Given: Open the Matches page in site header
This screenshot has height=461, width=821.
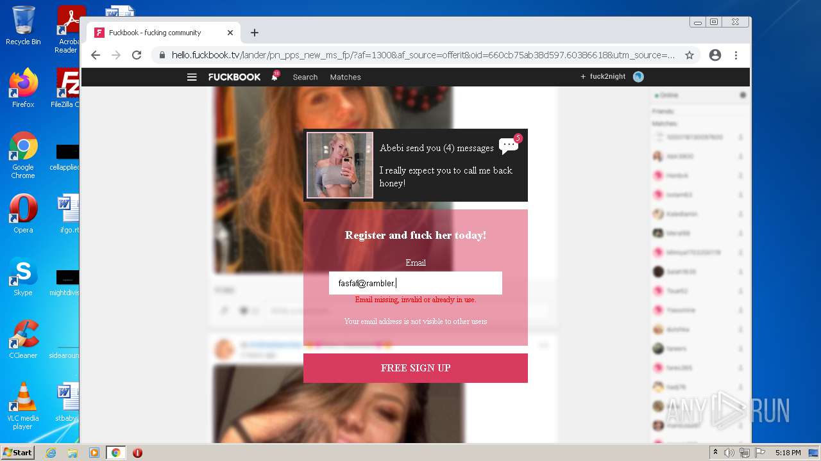Looking at the screenshot, I should 345,77.
